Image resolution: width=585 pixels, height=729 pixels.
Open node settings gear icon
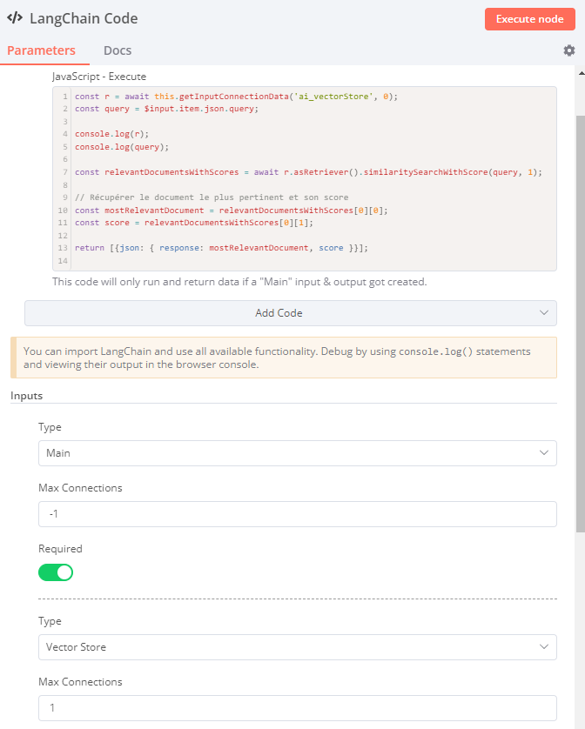pyautogui.click(x=568, y=50)
